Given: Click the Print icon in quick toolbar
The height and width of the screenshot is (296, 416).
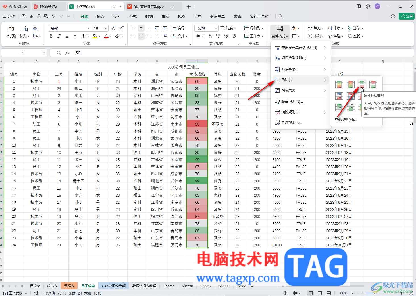Looking at the screenshot, I should (x=39, y=16).
